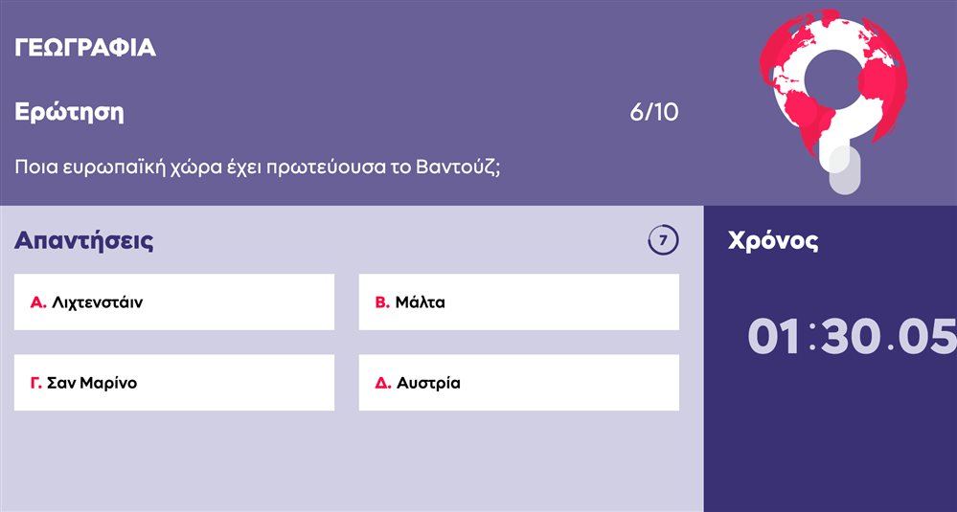This screenshot has width=957, height=512.
Task: Click the seconds digits 30 of timer
Action: tap(852, 337)
